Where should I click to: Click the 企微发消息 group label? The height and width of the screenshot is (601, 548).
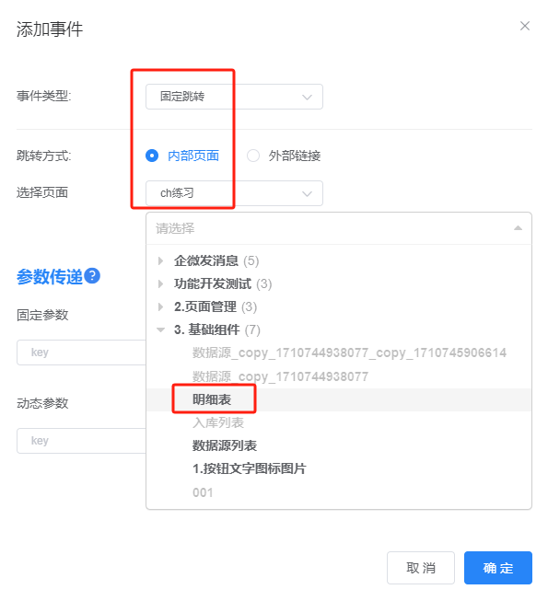[x=206, y=261]
